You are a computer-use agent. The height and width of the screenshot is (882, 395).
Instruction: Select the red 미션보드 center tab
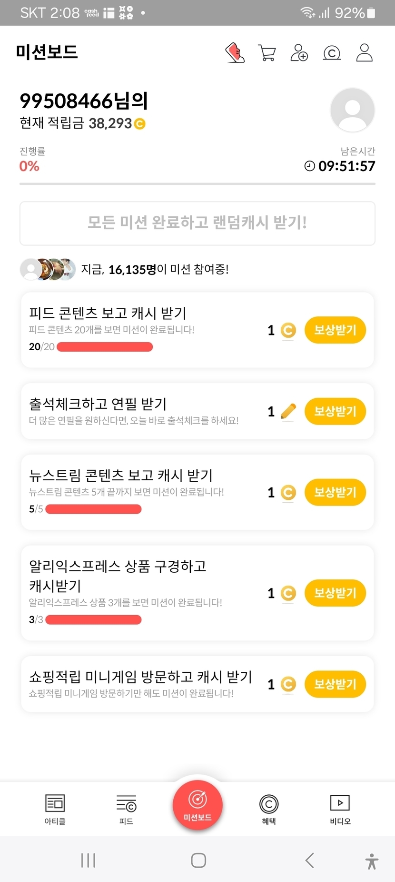pyautogui.click(x=197, y=805)
